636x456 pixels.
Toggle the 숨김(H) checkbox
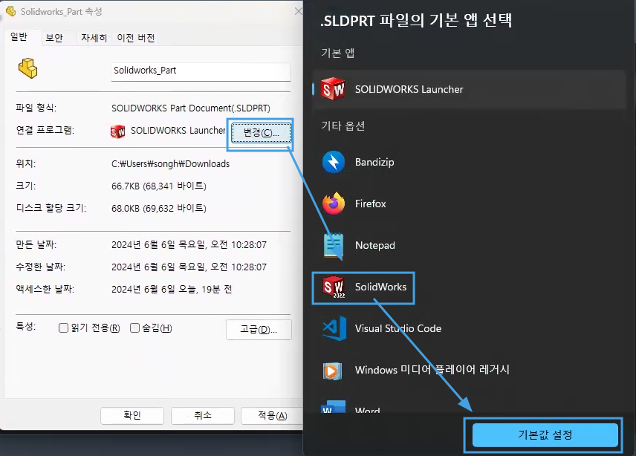click(x=134, y=328)
